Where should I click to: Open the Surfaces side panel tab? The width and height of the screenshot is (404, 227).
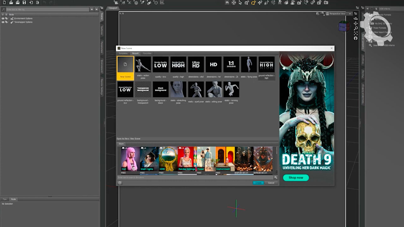[102, 30]
